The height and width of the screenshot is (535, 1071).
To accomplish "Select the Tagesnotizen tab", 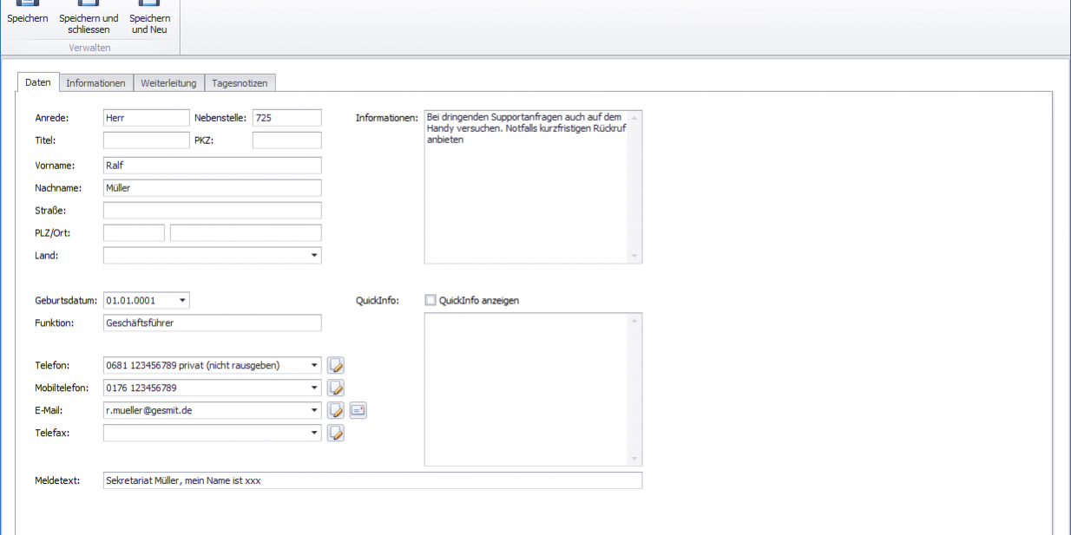I will pos(240,83).
